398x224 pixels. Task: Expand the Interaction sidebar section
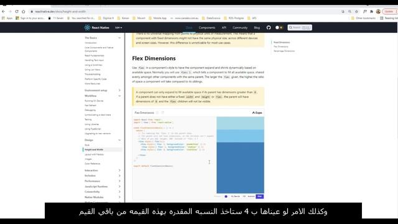[x=103, y=170]
